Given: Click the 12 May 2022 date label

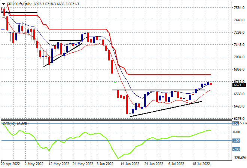Looking at the screenshot, I should 59,164.
